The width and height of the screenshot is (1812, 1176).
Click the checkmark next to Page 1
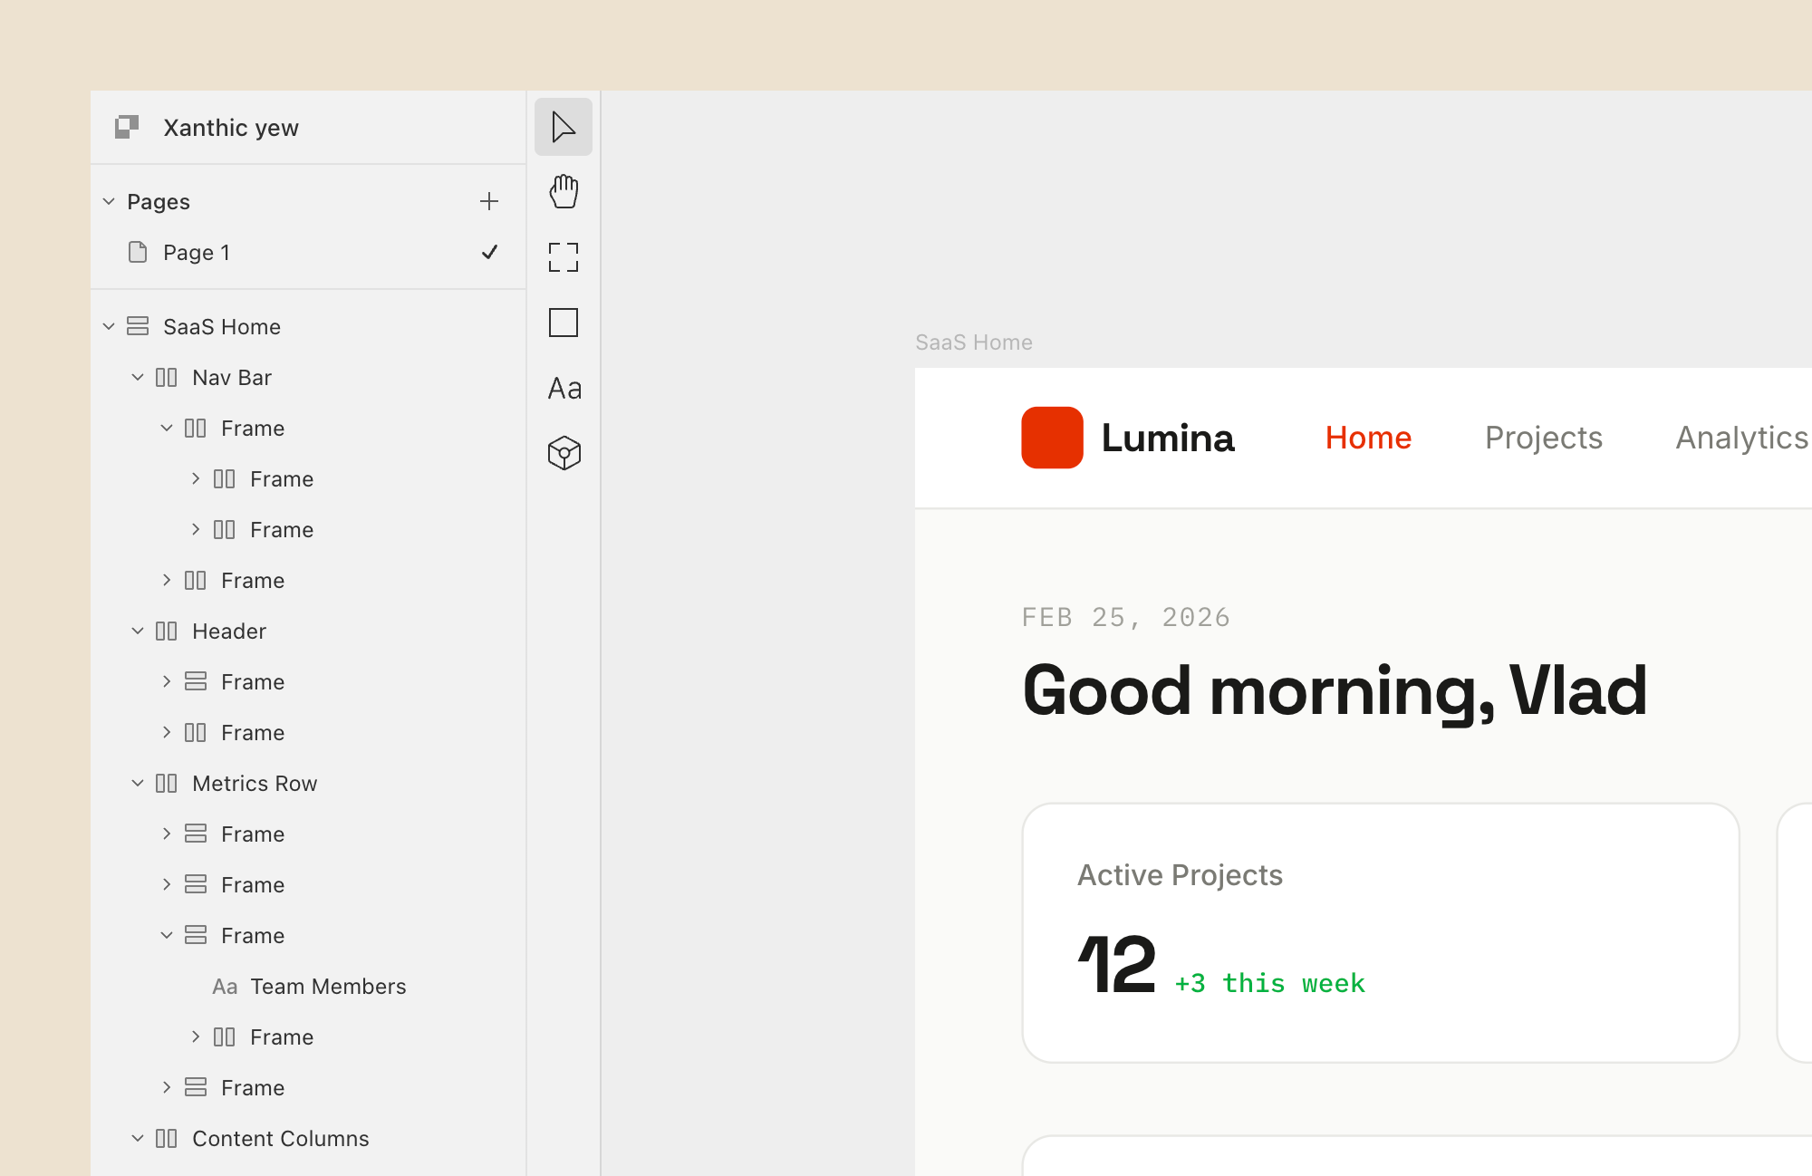tap(489, 252)
